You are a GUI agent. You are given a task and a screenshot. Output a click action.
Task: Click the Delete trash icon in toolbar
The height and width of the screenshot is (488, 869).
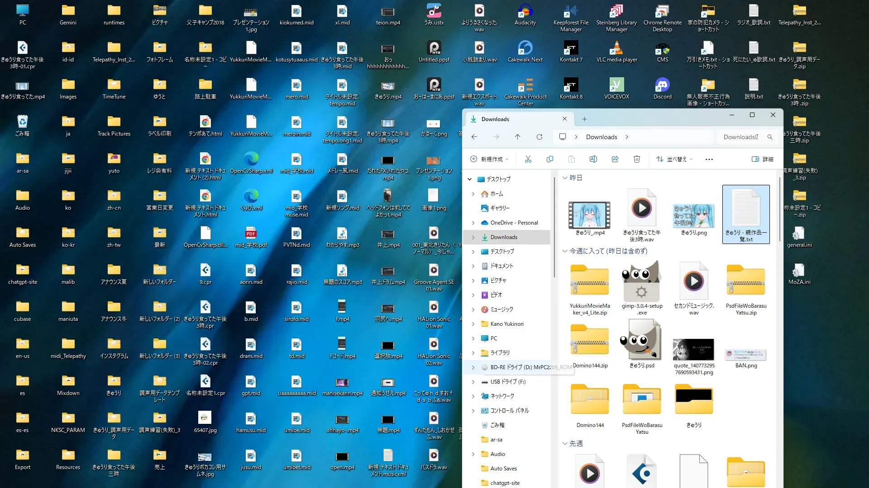[636, 159]
